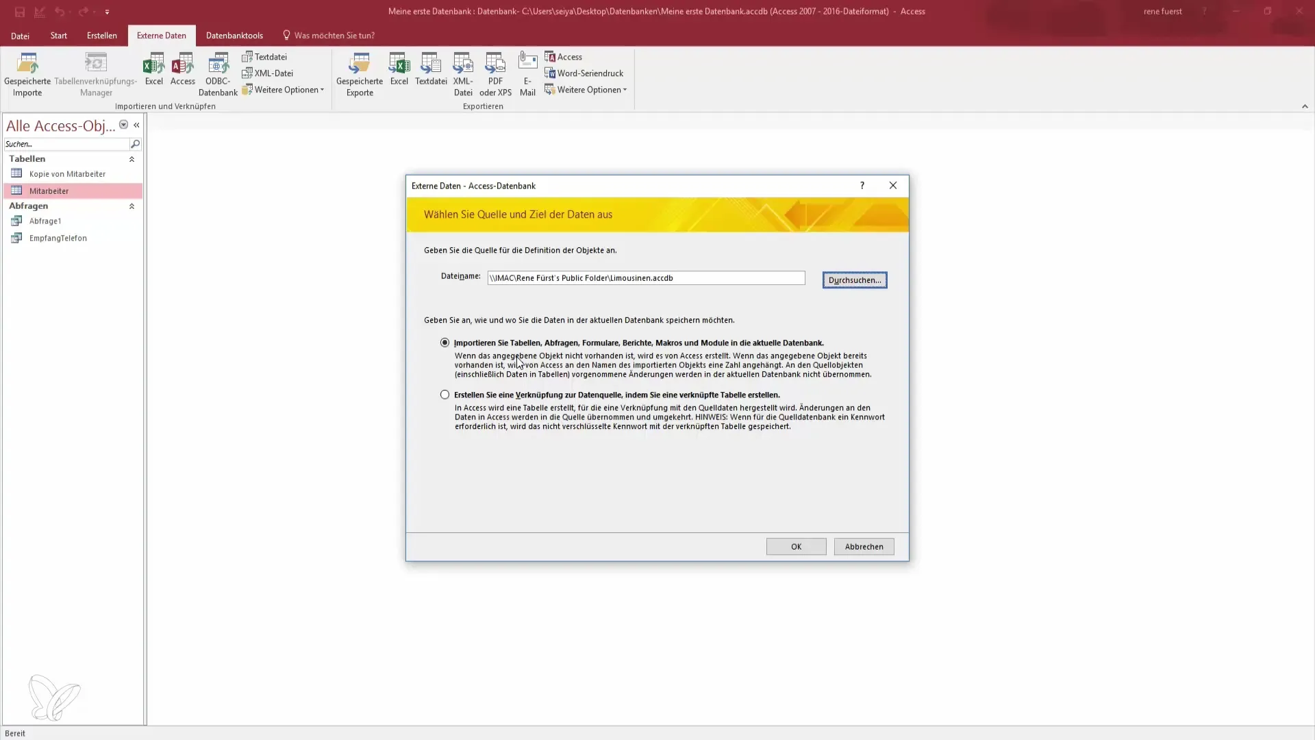Screen dimensions: 1315x740
Task: Select the Importieren Sie Tabellen radio option
Action: (x=445, y=343)
